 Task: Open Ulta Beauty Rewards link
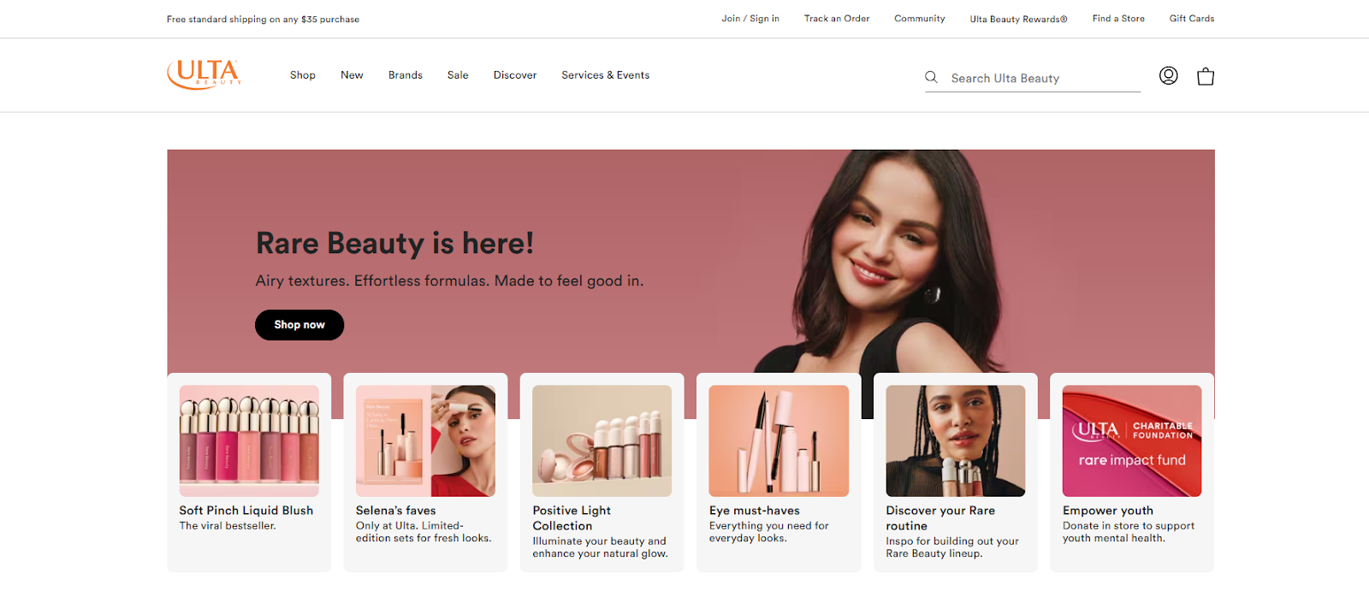pos(1018,19)
